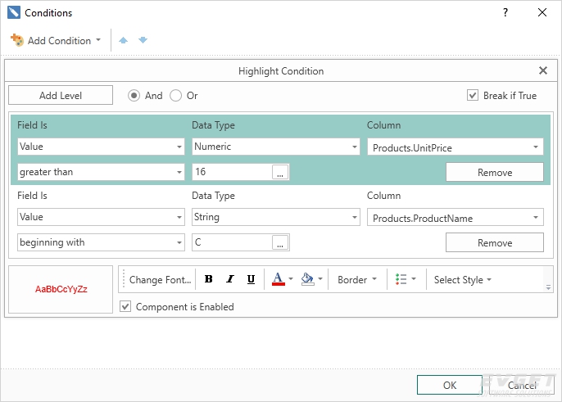
Task: Apply the red font color
Action: coord(279,279)
